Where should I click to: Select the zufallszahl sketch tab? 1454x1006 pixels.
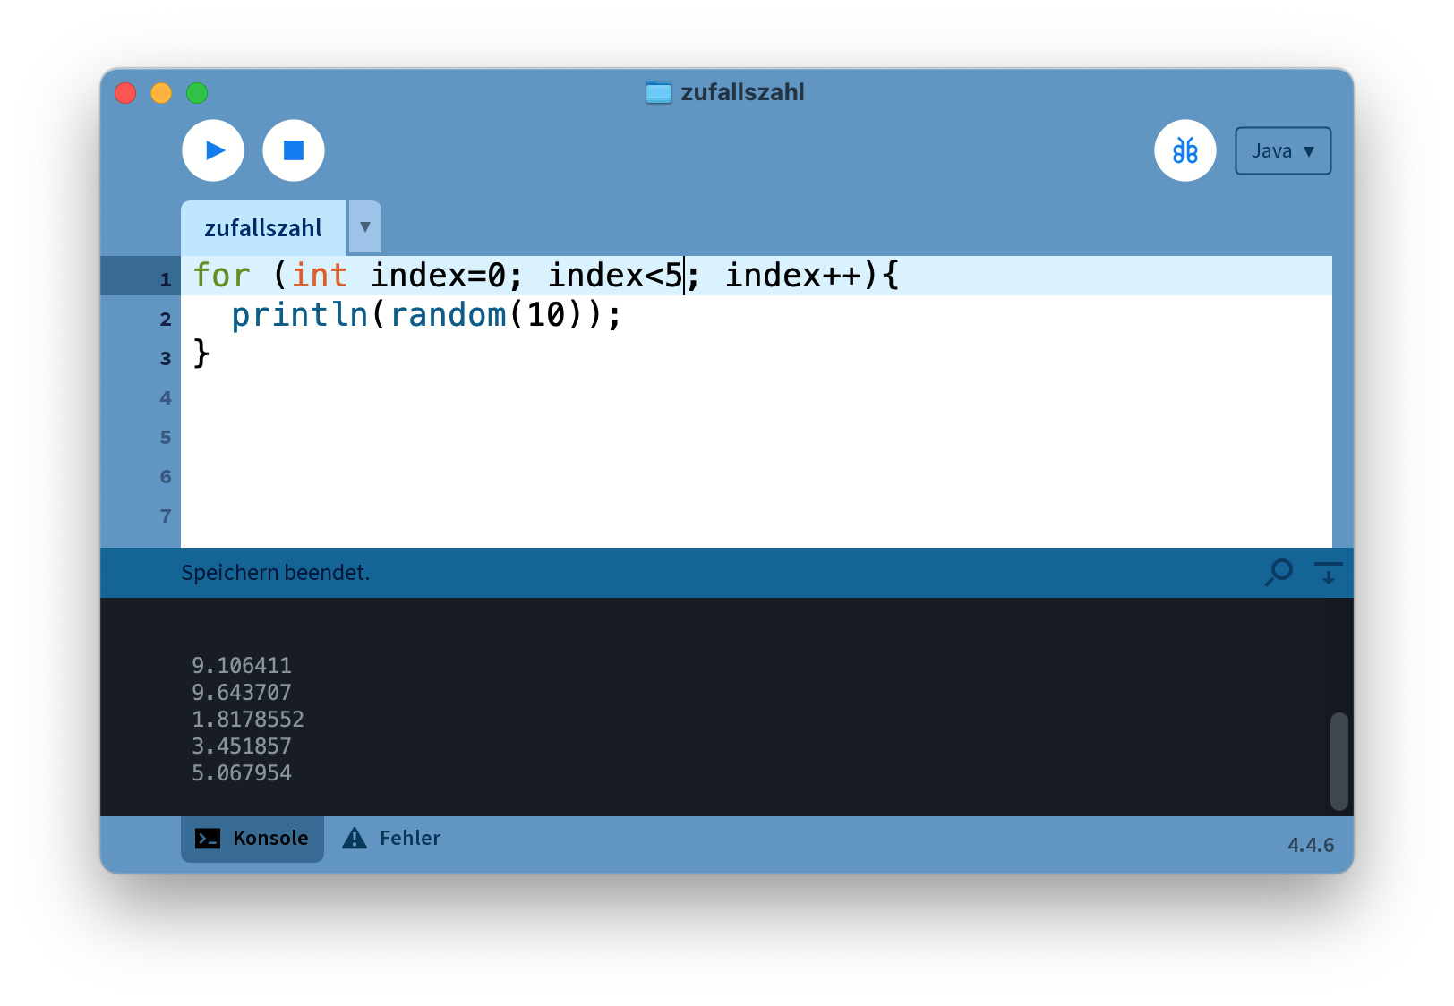pyautogui.click(x=262, y=228)
